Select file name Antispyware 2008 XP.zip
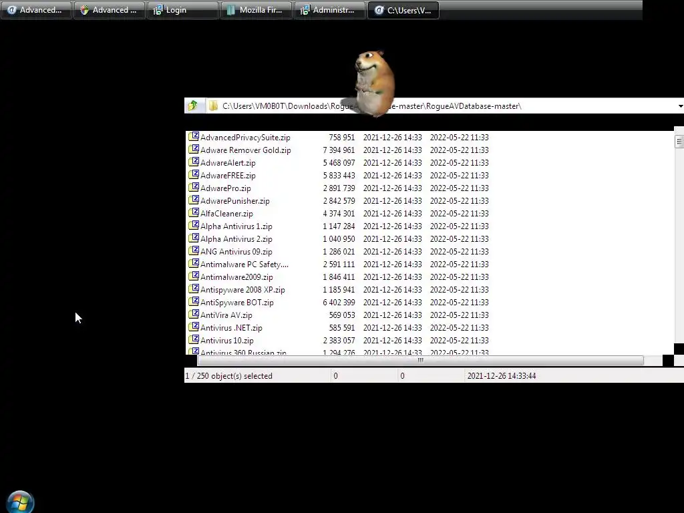 pyautogui.click(x=242, y=289)
